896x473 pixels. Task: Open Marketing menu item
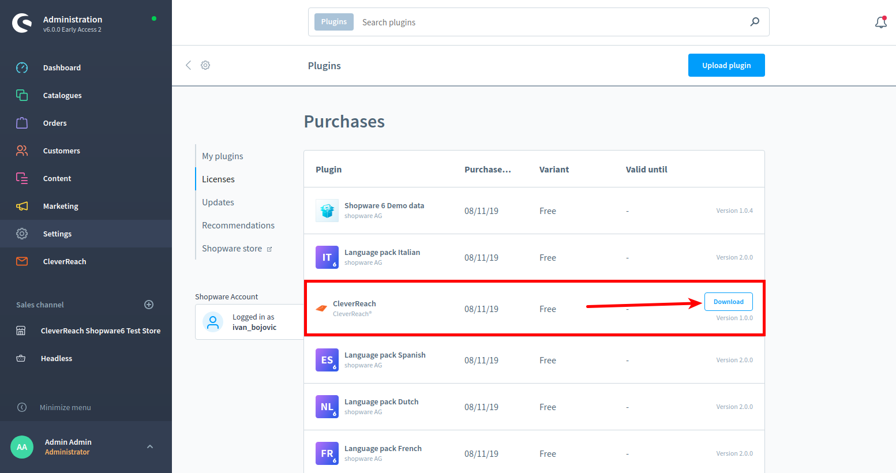(x=61, y=206)
